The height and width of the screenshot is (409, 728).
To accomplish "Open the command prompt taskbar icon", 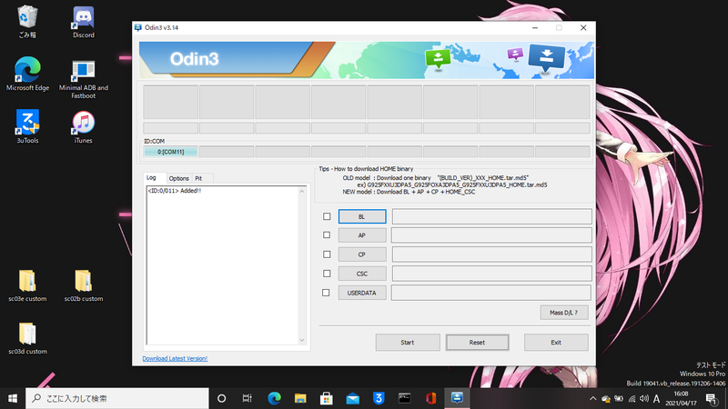I will click(x=404, y=398).
